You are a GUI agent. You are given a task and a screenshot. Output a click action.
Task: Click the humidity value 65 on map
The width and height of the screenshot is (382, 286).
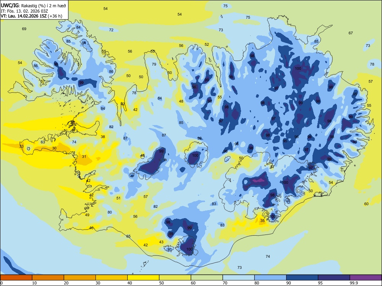click(x=128, y=236)
